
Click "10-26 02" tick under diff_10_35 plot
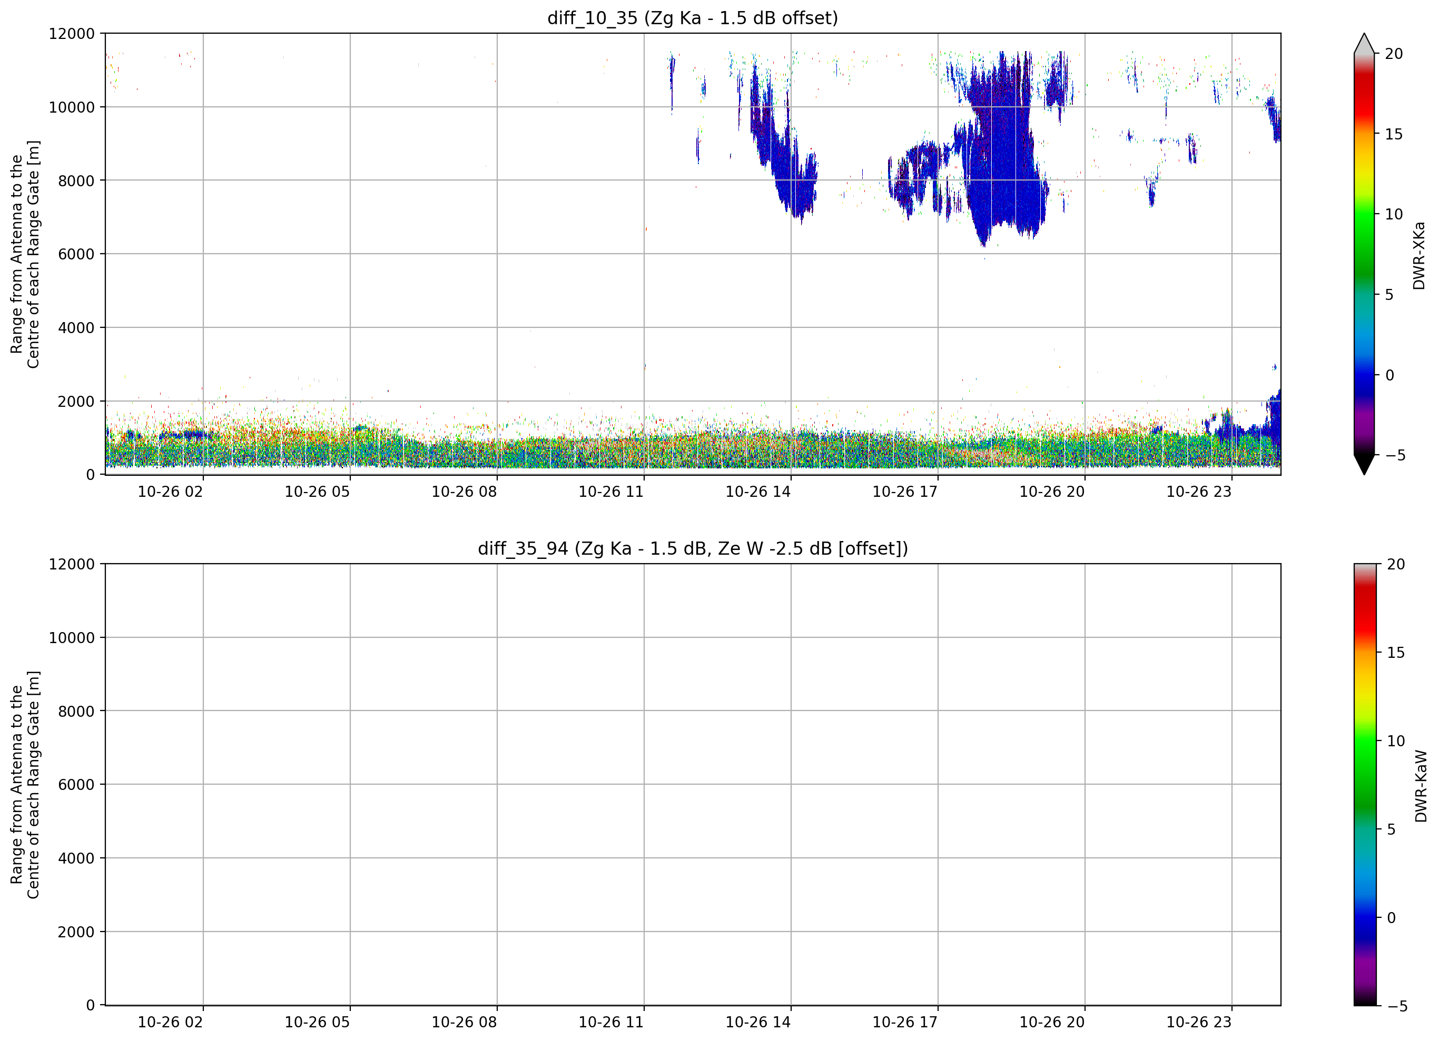(170, 492)
